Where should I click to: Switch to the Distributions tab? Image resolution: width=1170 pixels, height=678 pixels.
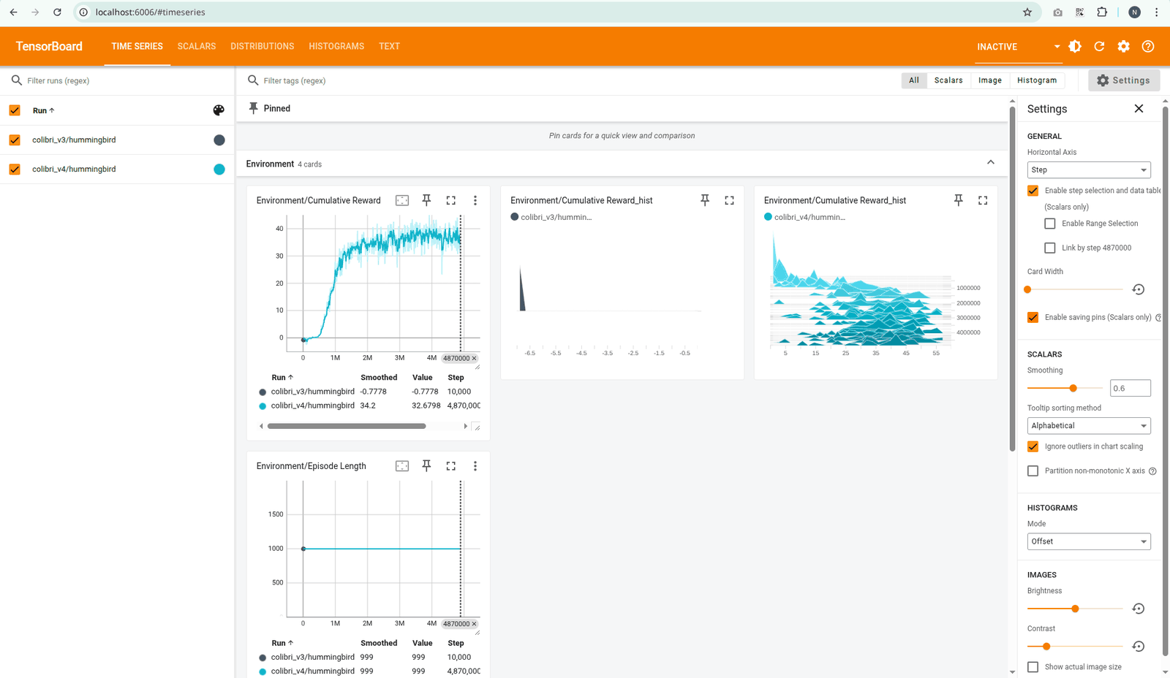pyautogui.click(x=263, y=46)
